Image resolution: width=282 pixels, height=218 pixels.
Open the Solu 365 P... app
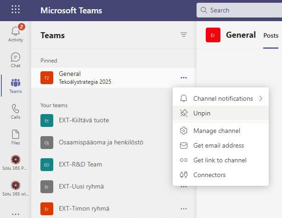15,163
